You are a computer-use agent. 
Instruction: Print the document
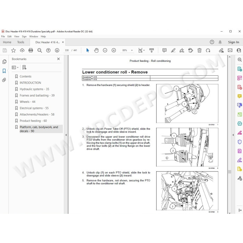tap(31, 50)
